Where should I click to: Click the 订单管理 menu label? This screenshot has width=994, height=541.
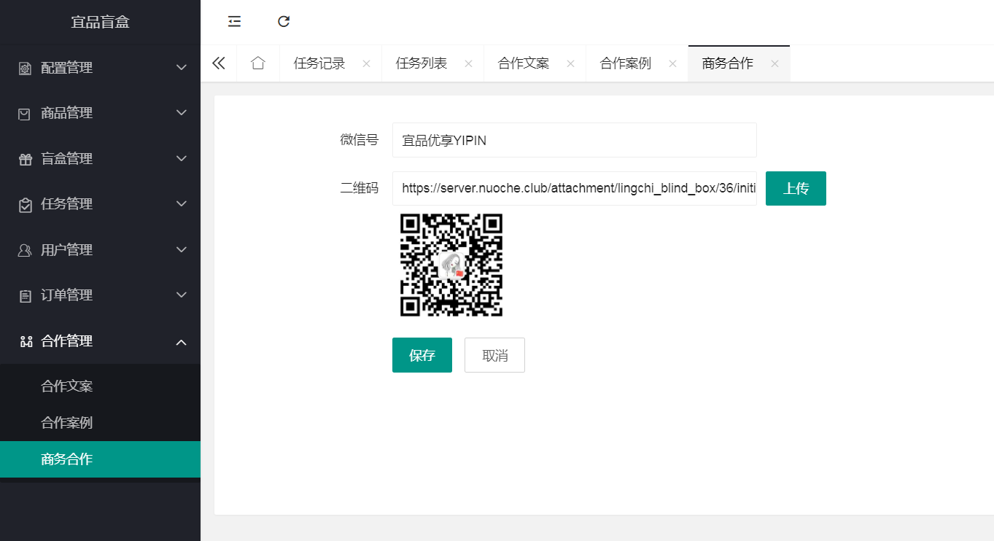pyautogui.click(x=66, y=295)
